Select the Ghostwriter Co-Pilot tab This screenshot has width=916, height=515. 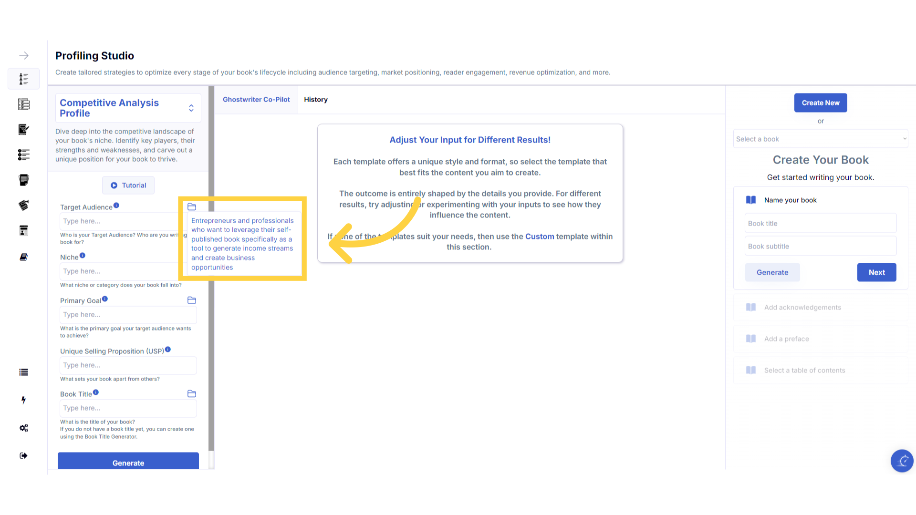(x=256, y=100)
